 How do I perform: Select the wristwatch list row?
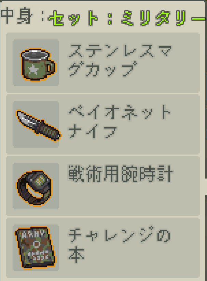pyautogui.click(x=103, y=186)
